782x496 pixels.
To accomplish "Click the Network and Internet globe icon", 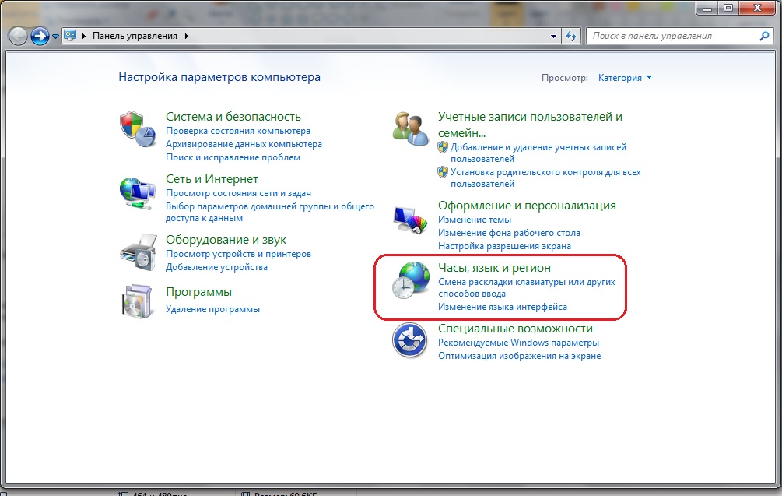I will pyautogui.click(x=137, y=193).
